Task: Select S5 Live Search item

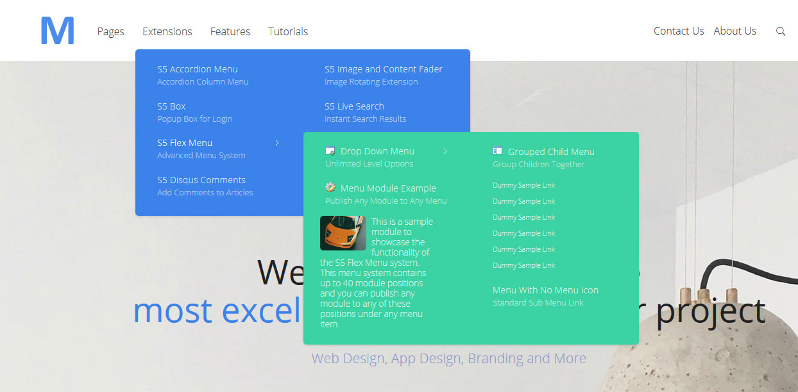Action: pos(354,106)
